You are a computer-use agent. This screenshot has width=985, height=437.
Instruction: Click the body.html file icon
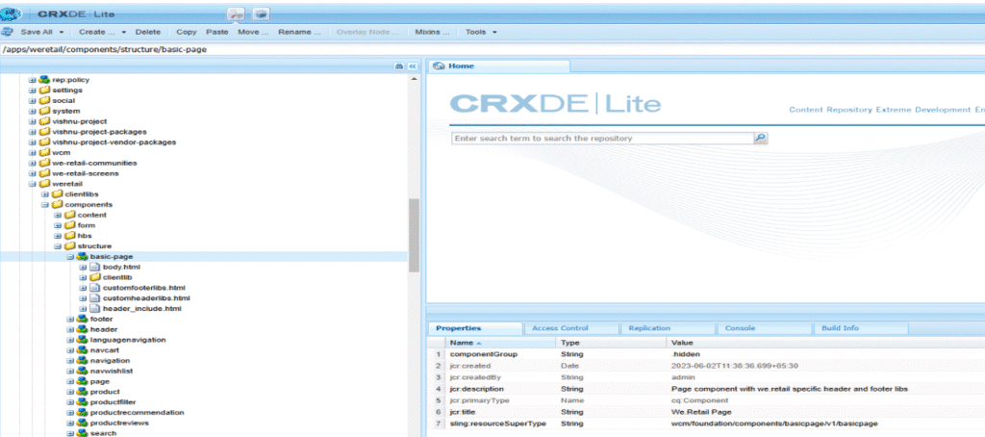pos(94,267)
